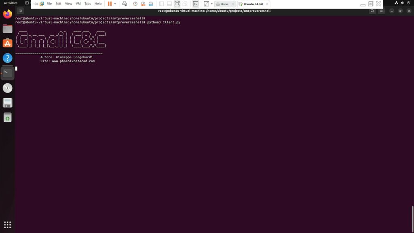The width and height of the screenshot is (414, 233).
Task: Toggle VMware full screen mode
Action: (x=177, y=4)
